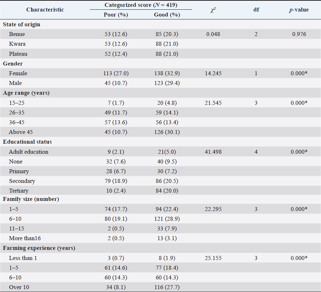Click the p-value column header
321x292 pixels.
[x=299, y=10]
